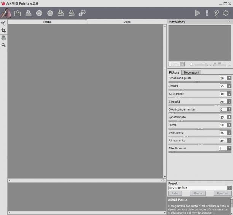This screenshot has height=215, width=233.
Task: Switch to the Dopo tab
Action: [127, 22]
